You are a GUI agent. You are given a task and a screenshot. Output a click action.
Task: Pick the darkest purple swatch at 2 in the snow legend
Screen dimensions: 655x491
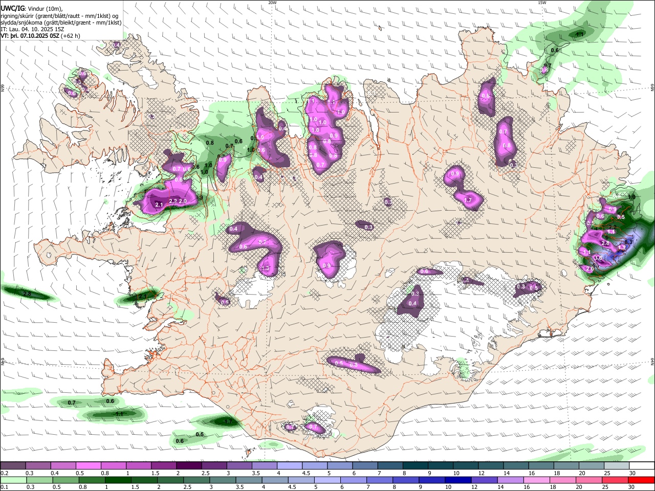pyautogui.click(x=188, y=465)
